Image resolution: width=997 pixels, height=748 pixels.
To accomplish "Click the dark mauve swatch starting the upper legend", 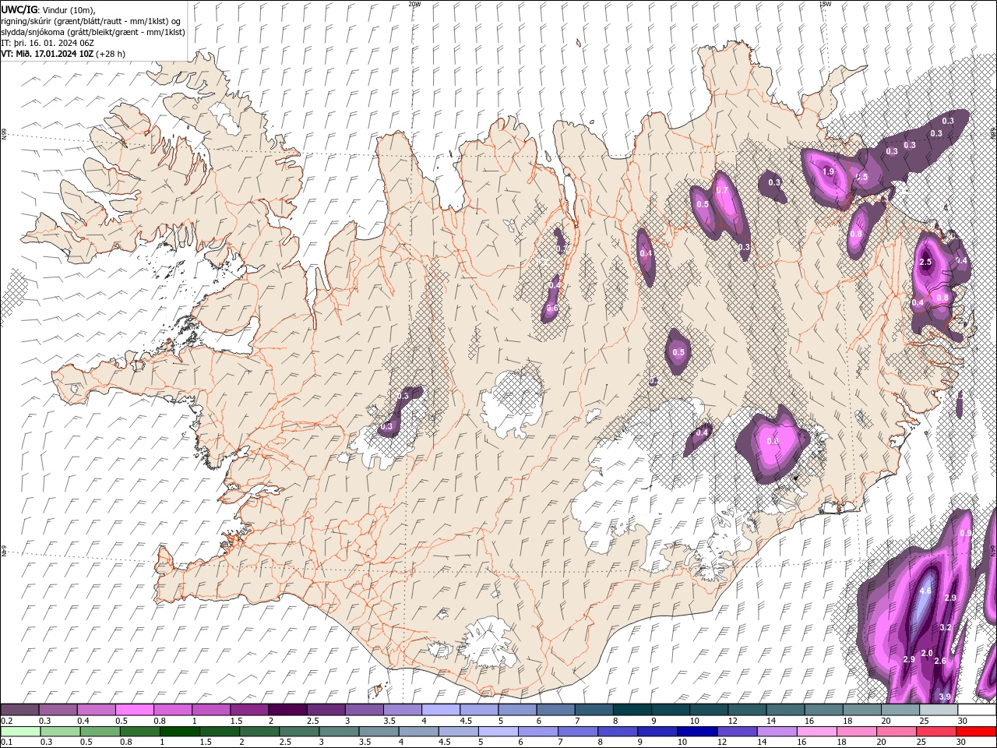I will pos(19,710).
